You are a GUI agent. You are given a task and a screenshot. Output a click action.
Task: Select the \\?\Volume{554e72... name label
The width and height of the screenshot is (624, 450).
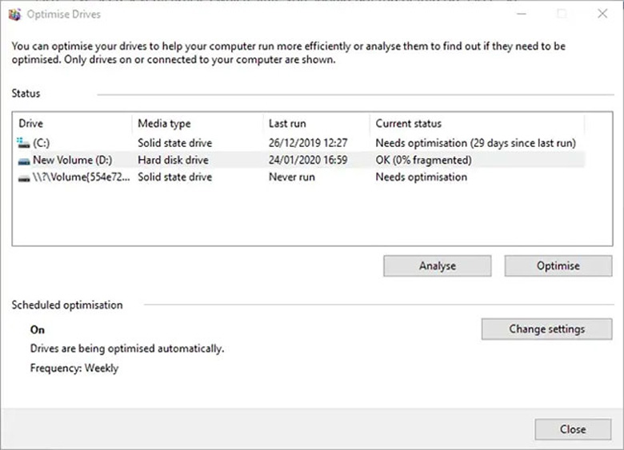(x=78, y=177)
